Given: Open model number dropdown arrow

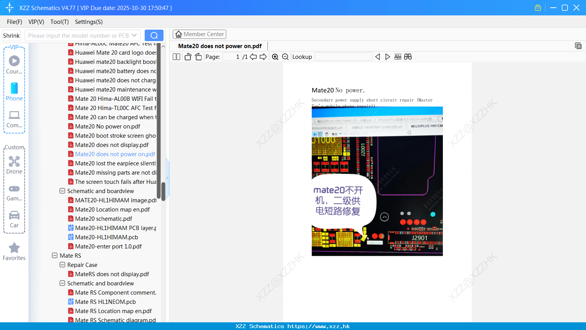Looking at the screenshot, I should pyautogui.click(x=134, y=35).
